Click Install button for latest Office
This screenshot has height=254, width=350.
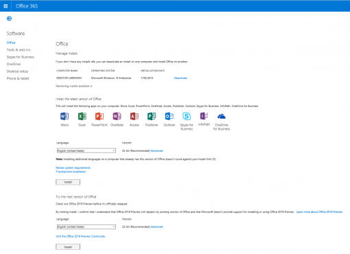(x=68, y=182)
